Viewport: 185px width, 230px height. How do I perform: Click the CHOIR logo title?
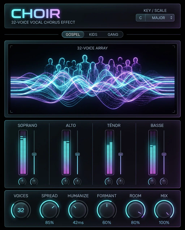36,14
